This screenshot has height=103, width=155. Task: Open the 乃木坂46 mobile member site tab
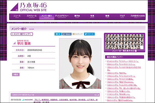point(137,16)
